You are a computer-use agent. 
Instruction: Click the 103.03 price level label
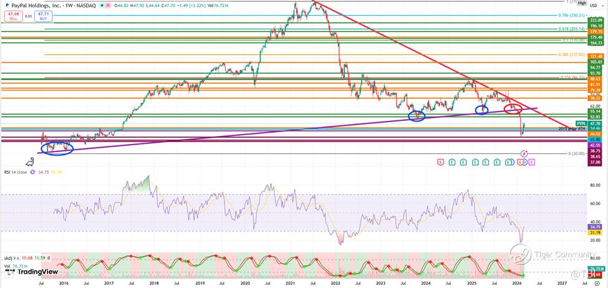(x=596, y=62)
